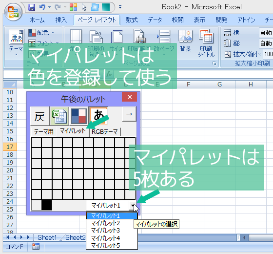Screen dimensions: 273x254
Task: Choose マイパレット4 from the list
Action: [112, 238]
